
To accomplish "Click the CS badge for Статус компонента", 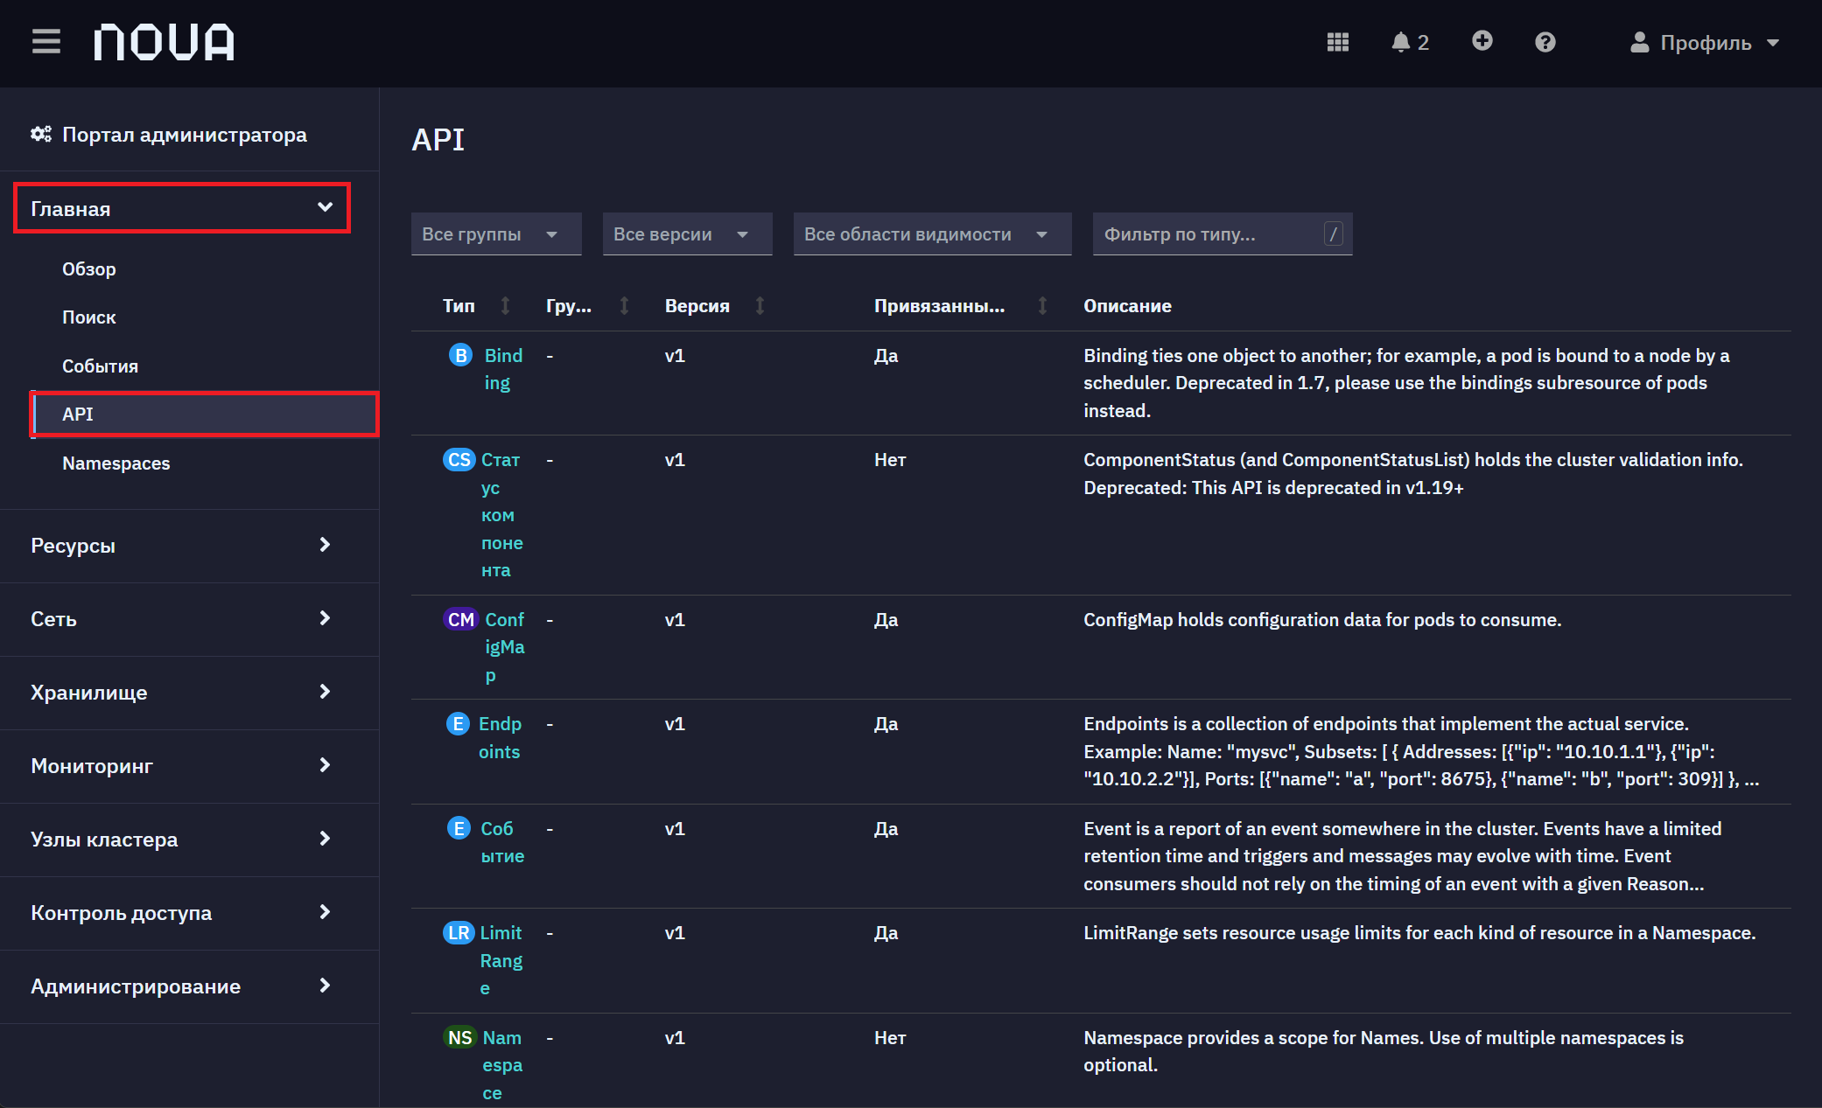I will (x=459, y=459).
